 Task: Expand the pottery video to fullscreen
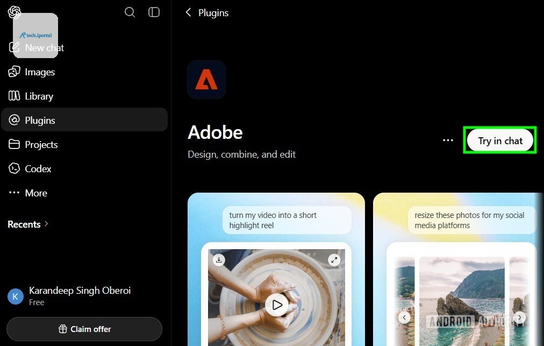coord(334,260)
